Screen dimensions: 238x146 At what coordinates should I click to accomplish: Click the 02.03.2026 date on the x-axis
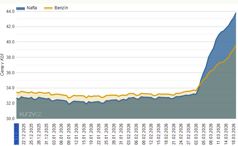[197, 133]
